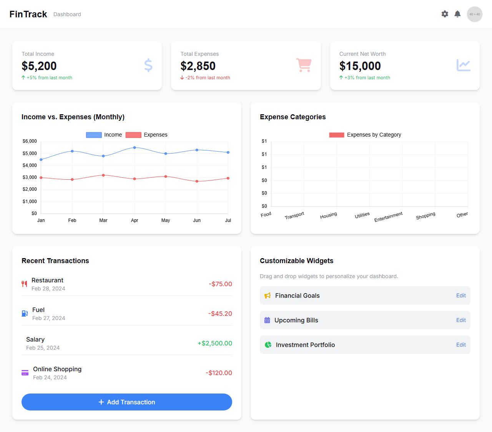
Task: Click the line chart icon in Net Worth
Action: [x=463, y=65]
